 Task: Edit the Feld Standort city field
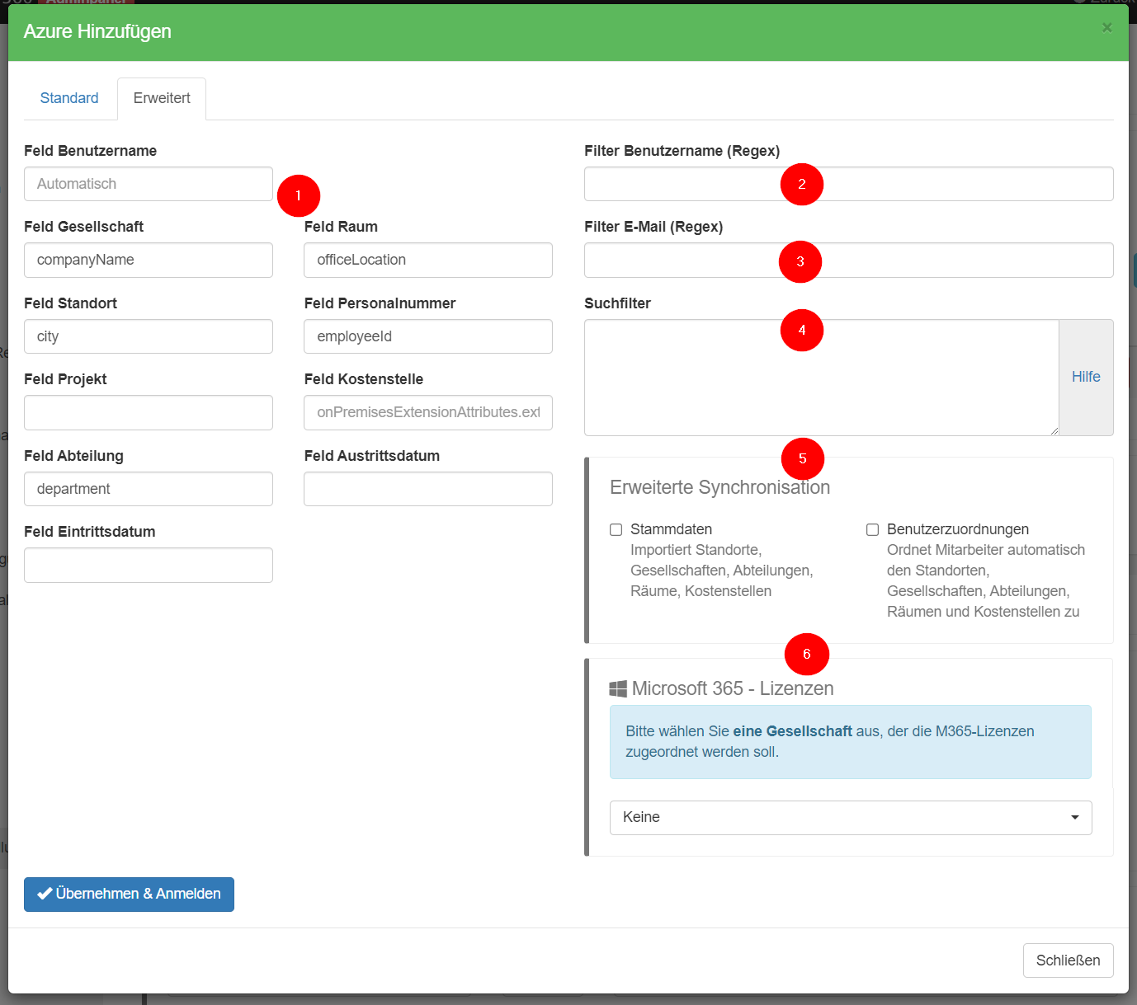(149, 336)
